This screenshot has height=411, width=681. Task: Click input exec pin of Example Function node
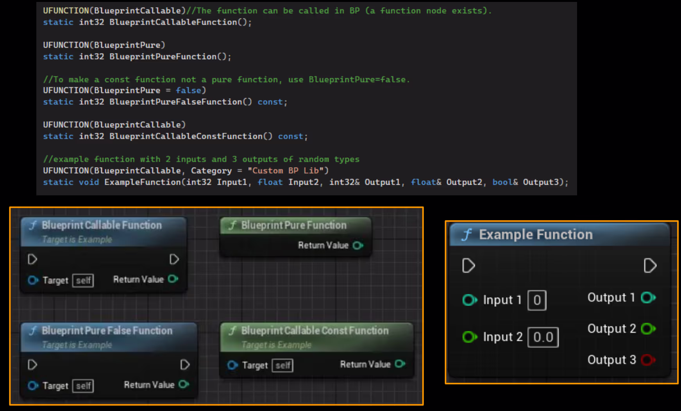pyautogui.click(x=468, y=266)
